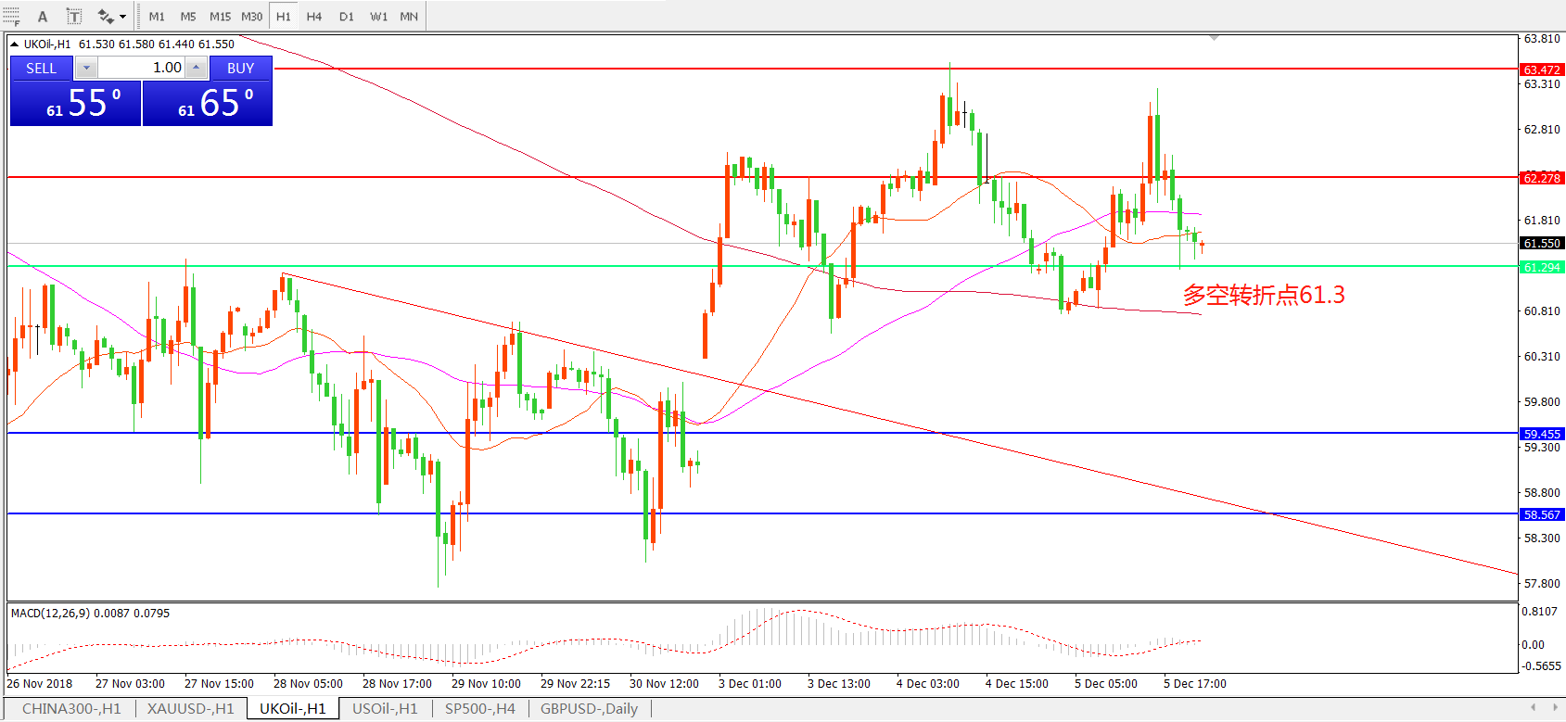Increase lot volume with up arrow
This screenshot has width=1566, height=722.
coord(196,68)
